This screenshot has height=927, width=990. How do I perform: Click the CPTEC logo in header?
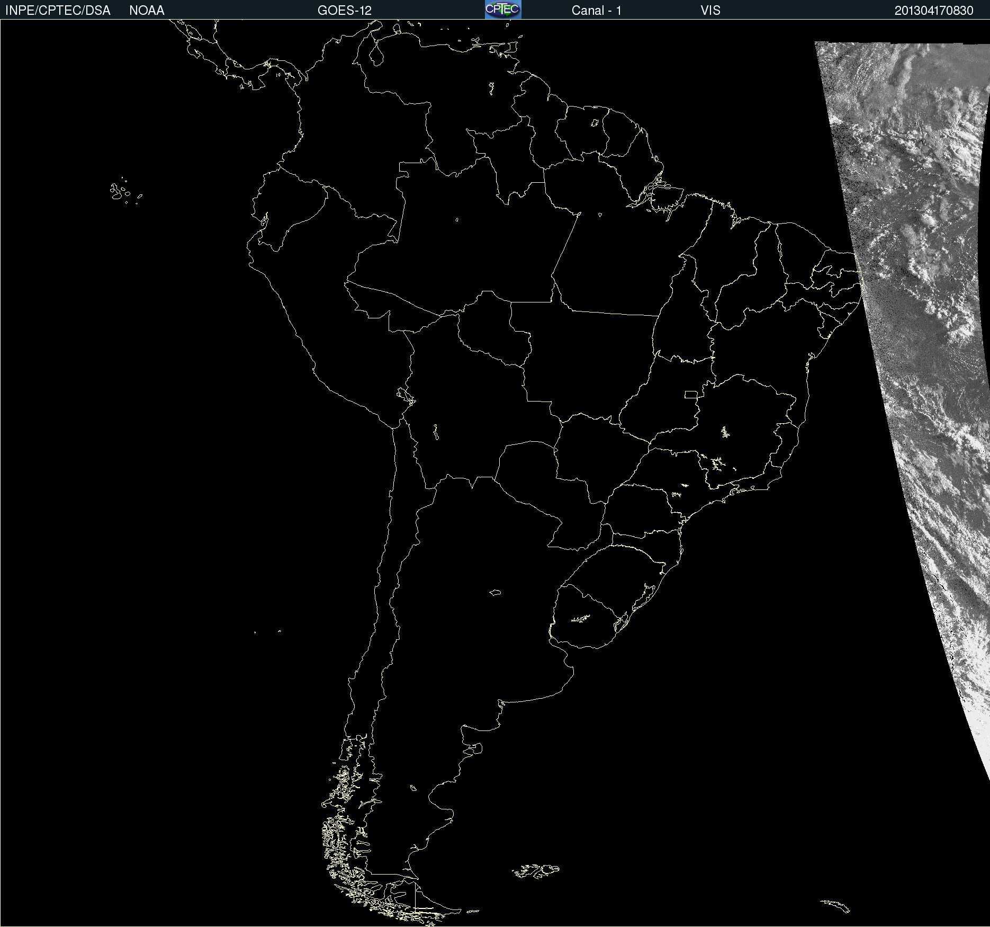pos(503,10)
